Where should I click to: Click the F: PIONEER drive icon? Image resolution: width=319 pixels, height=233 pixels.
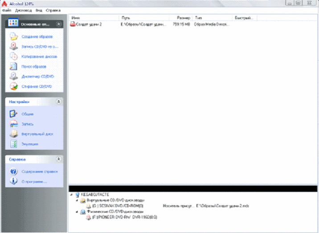pos(88,217)
